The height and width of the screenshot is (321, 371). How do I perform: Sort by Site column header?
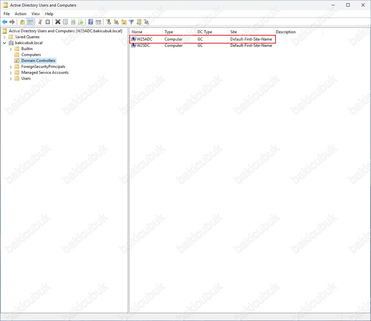(251, 32)
